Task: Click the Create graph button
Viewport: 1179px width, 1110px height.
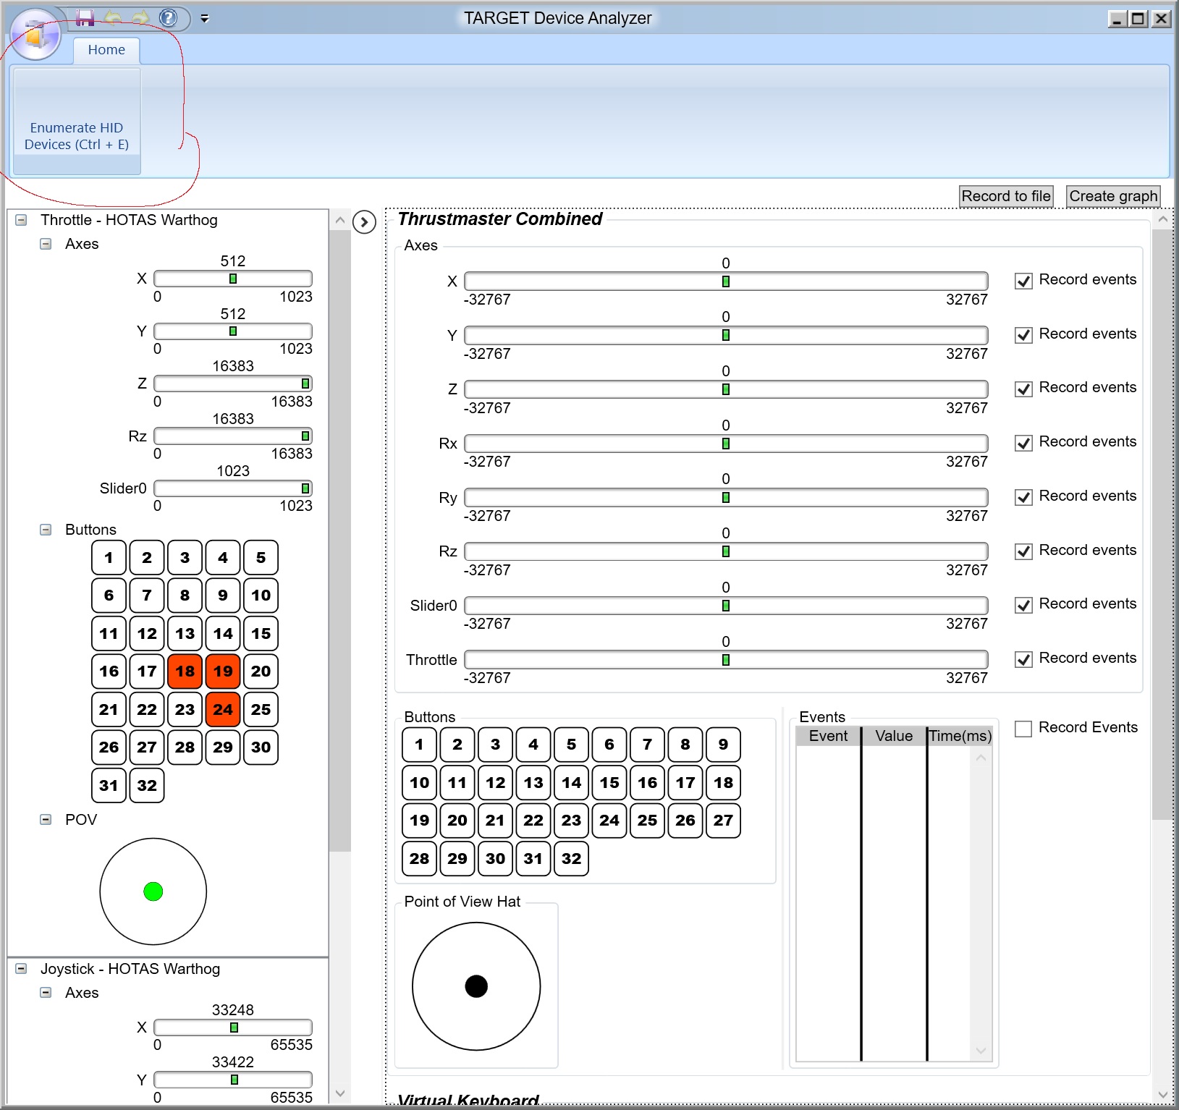Action: point(1113,196)
